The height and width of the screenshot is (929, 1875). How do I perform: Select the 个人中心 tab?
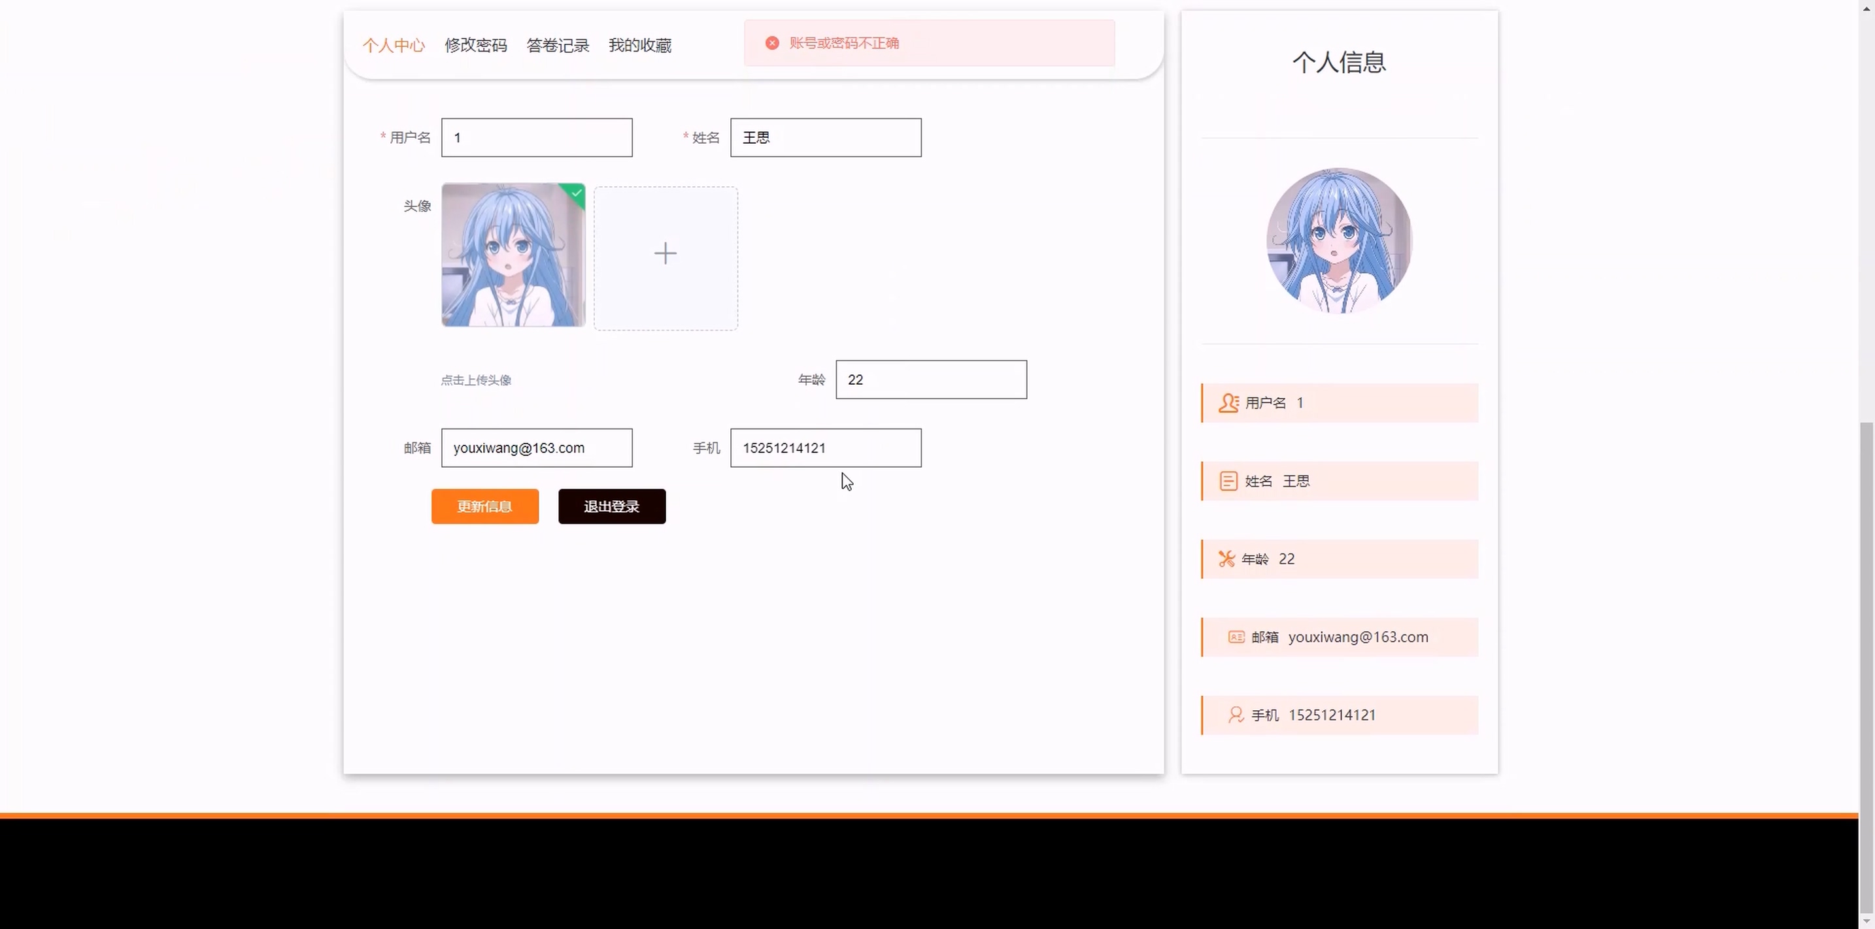393,45
